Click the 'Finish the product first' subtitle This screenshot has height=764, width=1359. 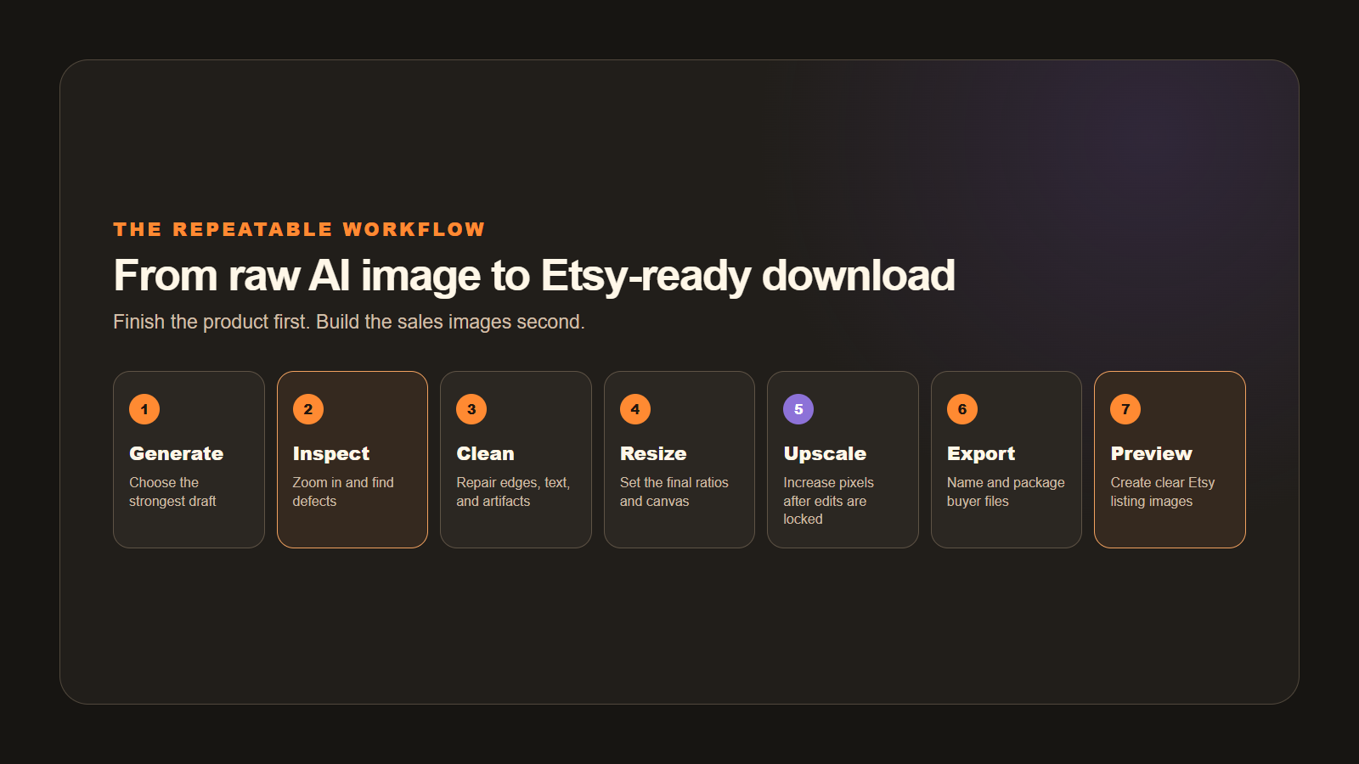coord(349,323)
